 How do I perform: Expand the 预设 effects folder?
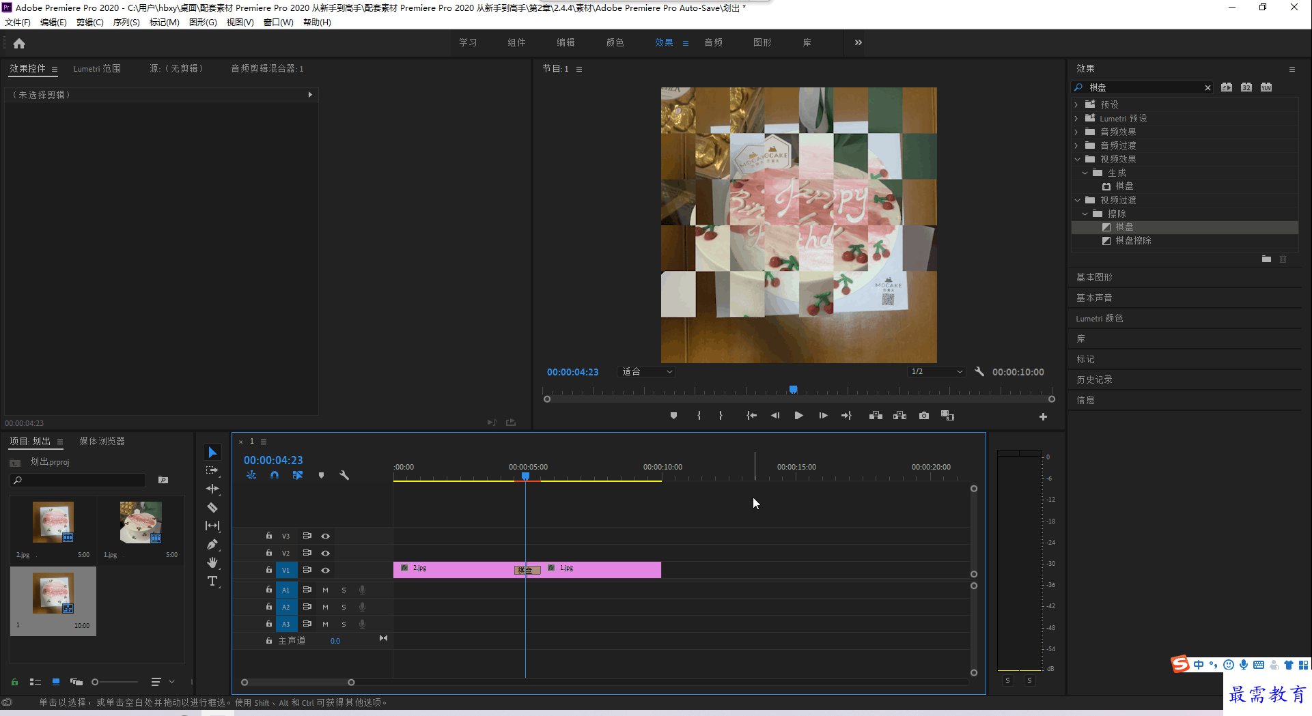coord(1076,104)
